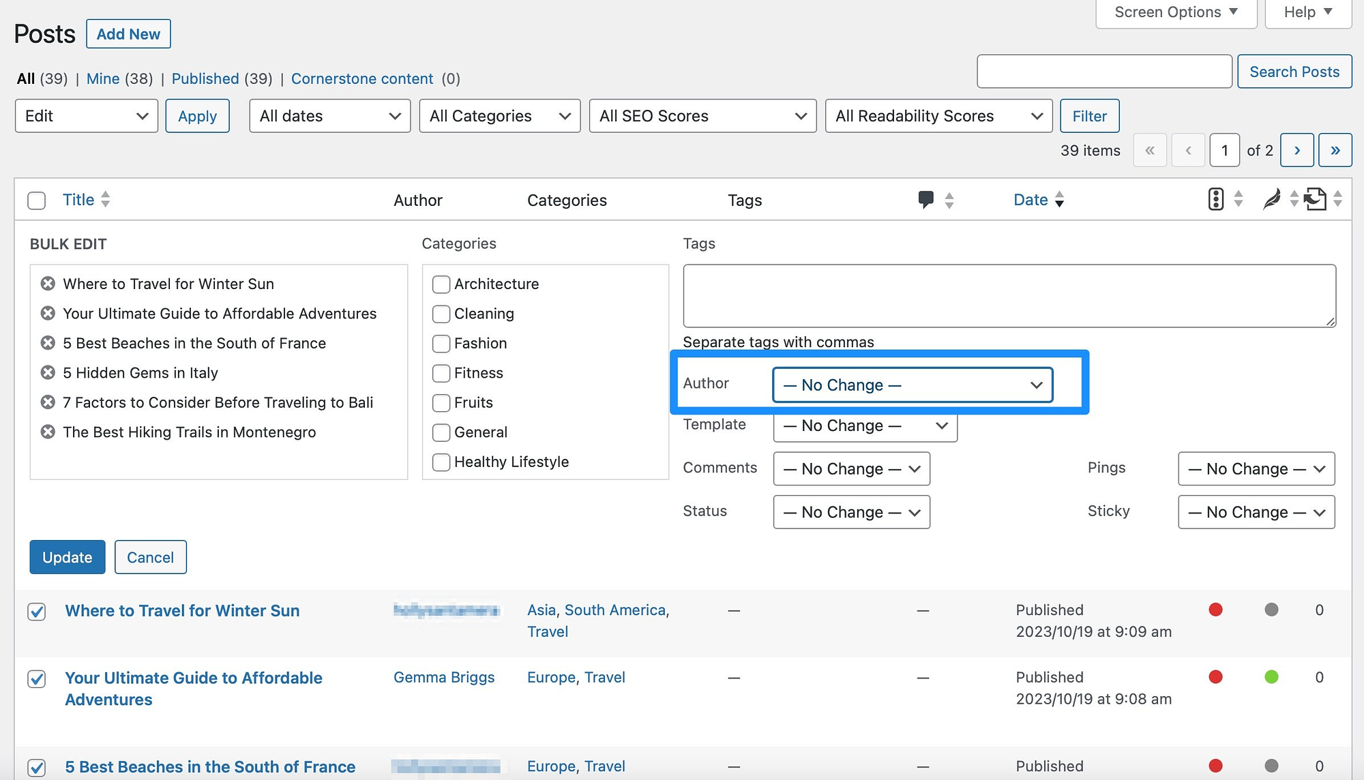Click the sort arrows on Title column

[x=106, y=198]
